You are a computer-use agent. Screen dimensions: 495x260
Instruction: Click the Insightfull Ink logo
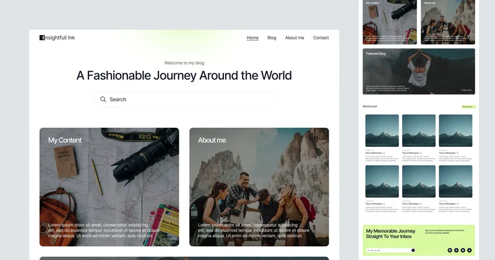pos(57,38)
